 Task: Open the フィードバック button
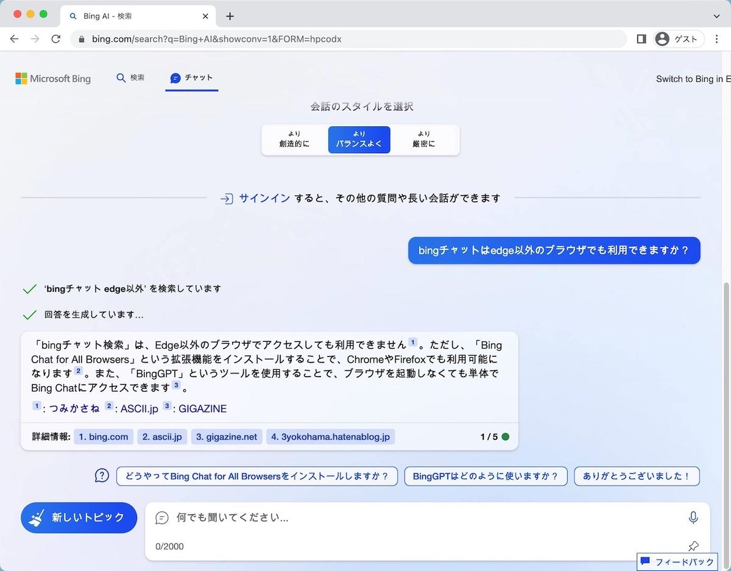[677, 562]
